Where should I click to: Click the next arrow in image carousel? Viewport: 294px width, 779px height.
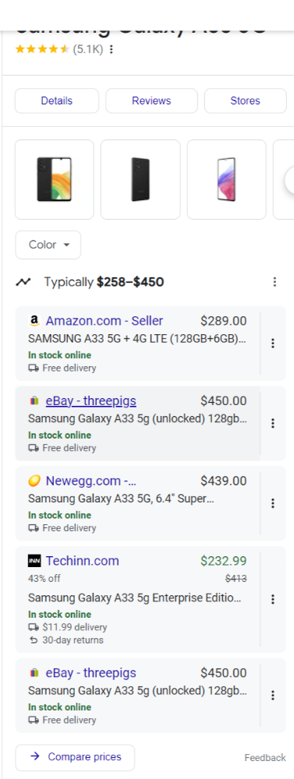(289, 181)
